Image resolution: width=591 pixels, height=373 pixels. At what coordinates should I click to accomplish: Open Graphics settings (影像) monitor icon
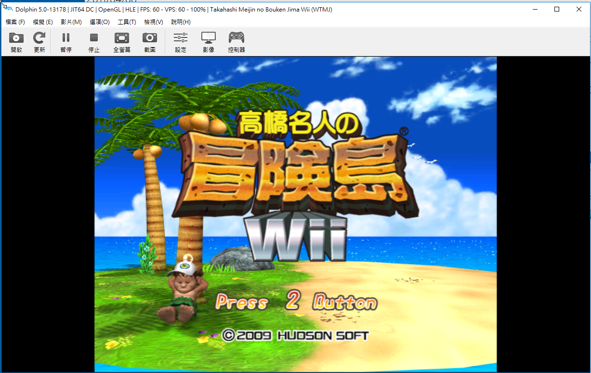pyautogui.click(x=209, y=38)
